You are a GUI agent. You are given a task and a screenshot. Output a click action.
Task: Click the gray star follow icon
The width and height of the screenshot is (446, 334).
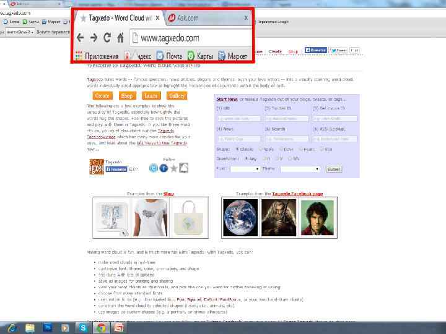pyautogui.click(x=174, y=168)
